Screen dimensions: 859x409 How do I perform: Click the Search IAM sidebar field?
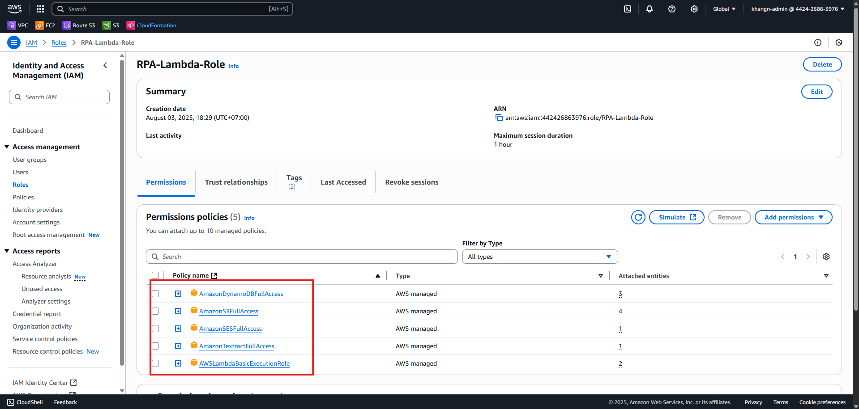pyautogui.click(x=59, y=97)
